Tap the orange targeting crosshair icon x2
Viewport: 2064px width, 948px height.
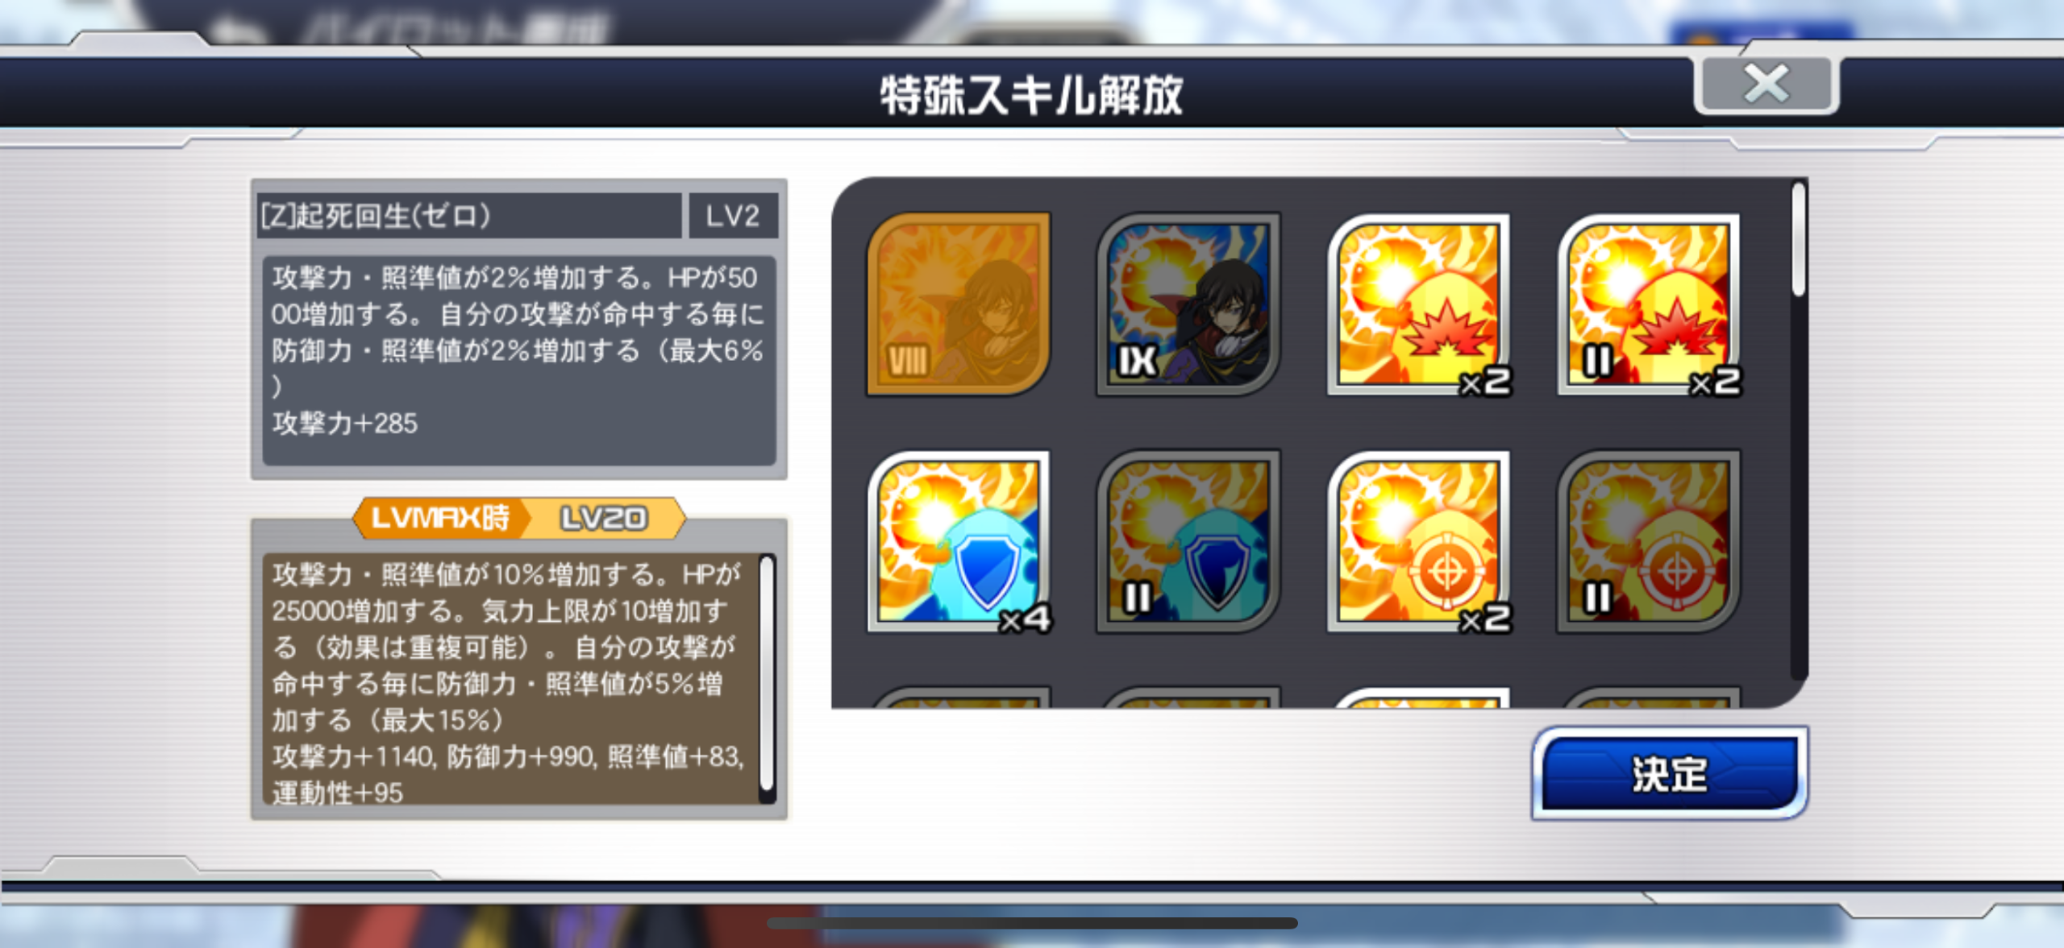pyautogui.click(x=1419, y=541)
